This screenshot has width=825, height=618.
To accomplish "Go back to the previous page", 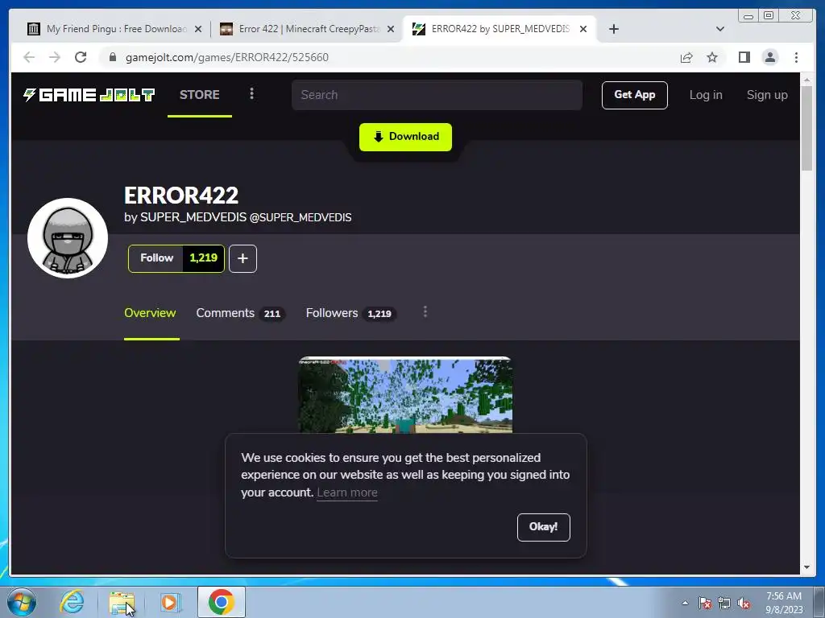I will tap(29, 57).
